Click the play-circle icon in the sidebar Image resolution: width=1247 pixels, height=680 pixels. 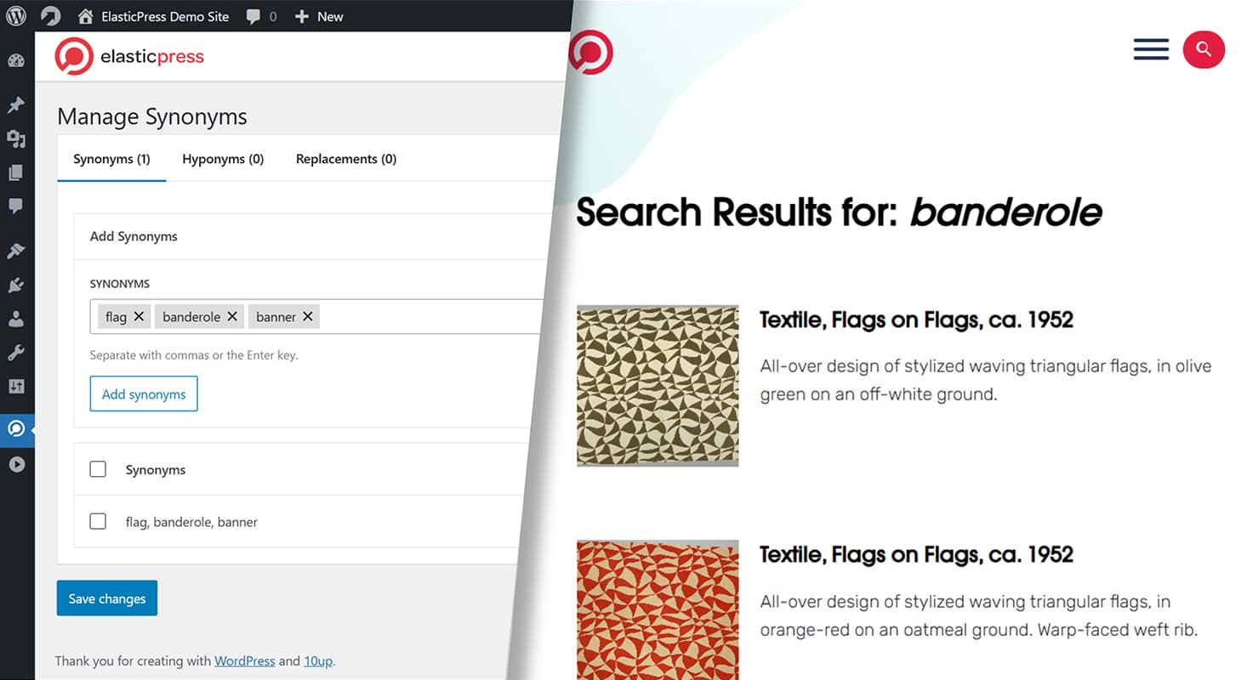pos(16,464)
